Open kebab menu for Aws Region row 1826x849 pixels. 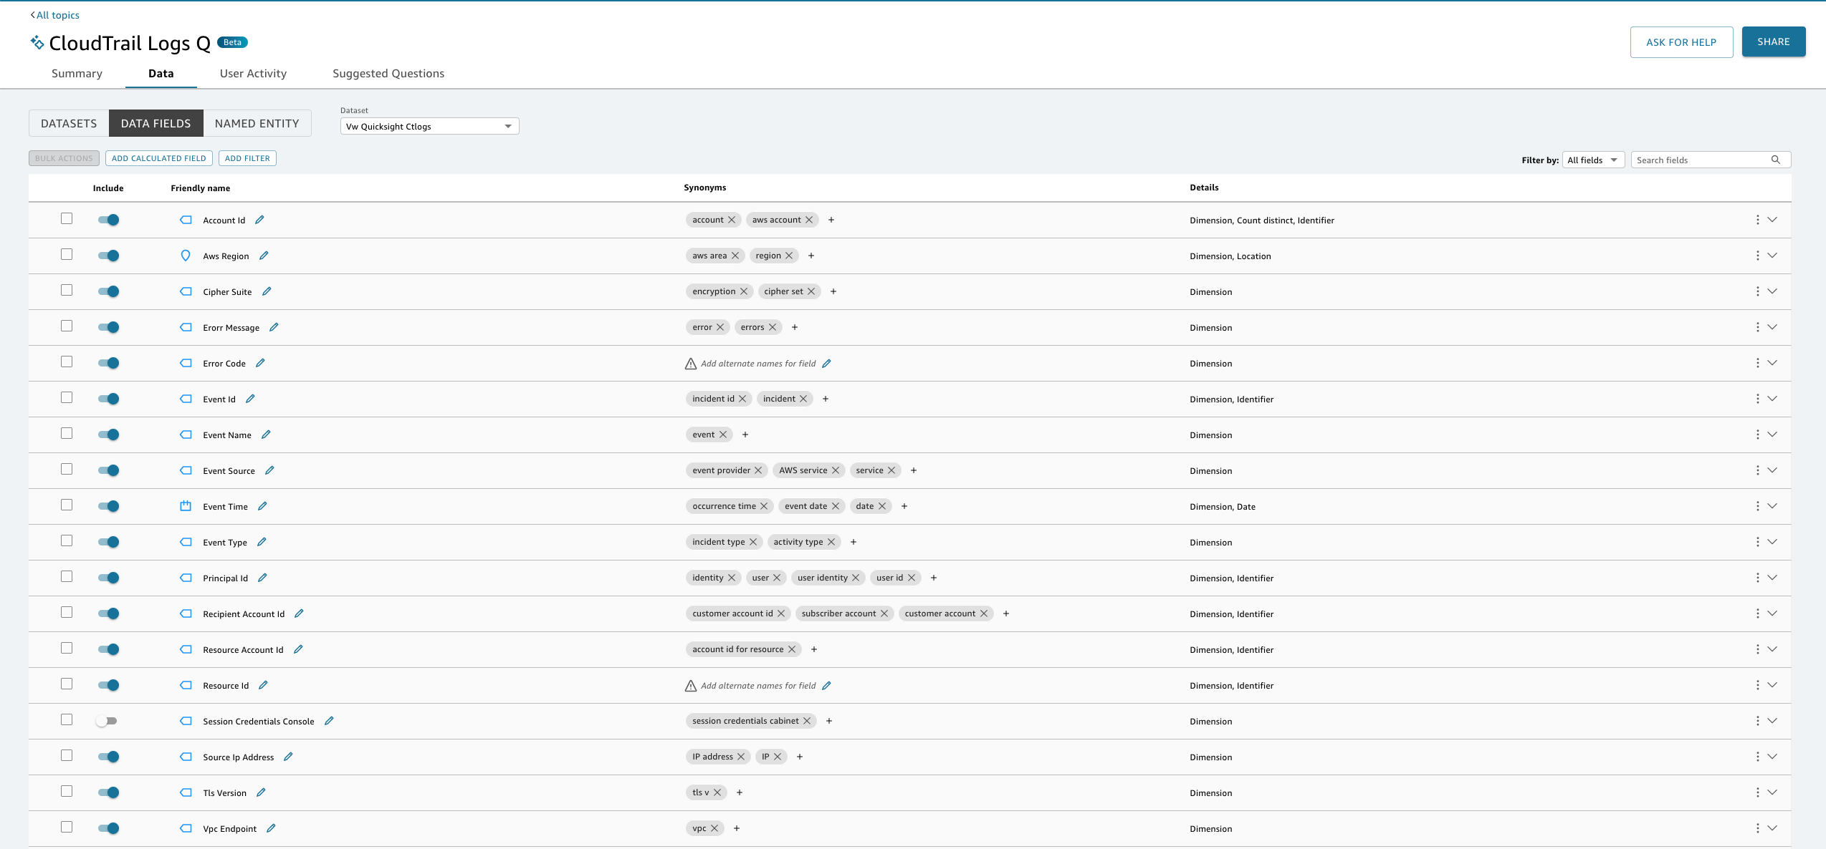(1757, 256)
